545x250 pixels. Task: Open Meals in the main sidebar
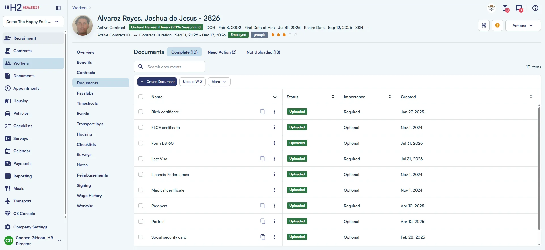(x=33, y=188)
